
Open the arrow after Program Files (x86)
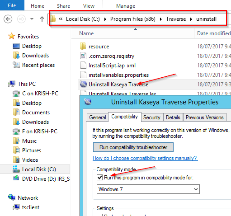(x=161, y=19)
